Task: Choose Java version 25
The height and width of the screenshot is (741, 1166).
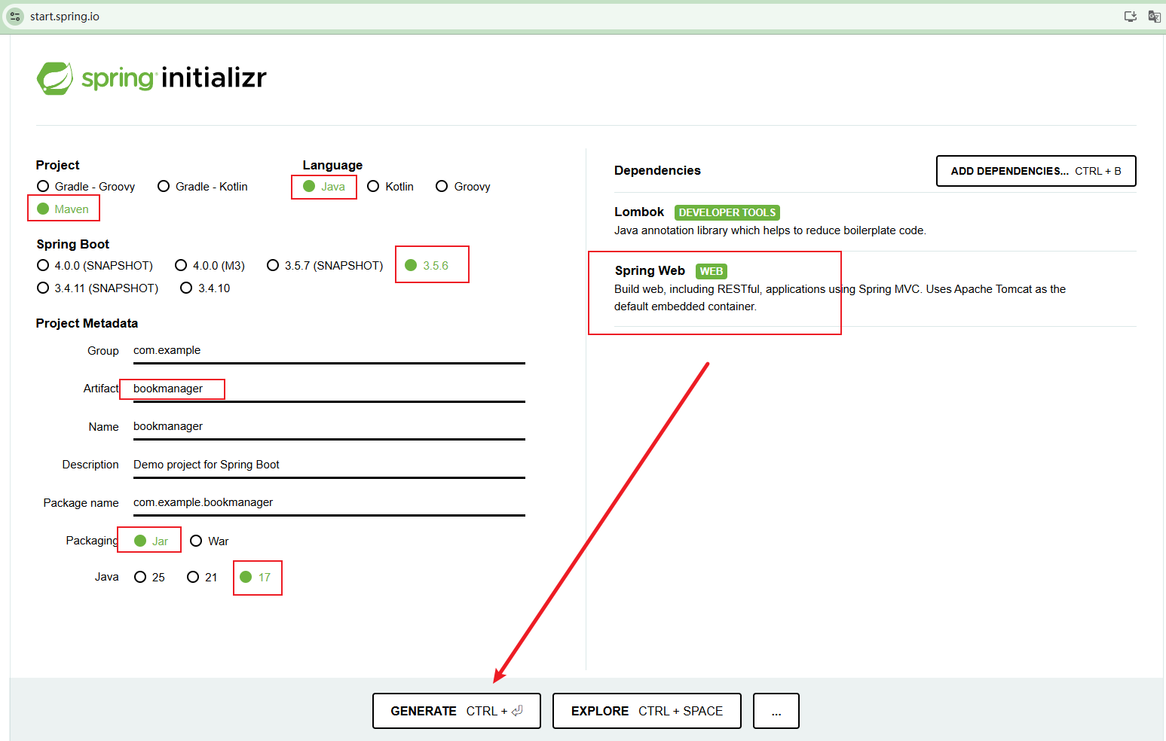Action: tap(149, 578)
